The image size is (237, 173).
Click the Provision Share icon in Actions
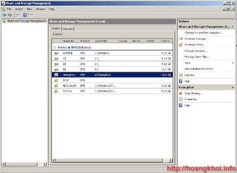click(x=181, y=45)
